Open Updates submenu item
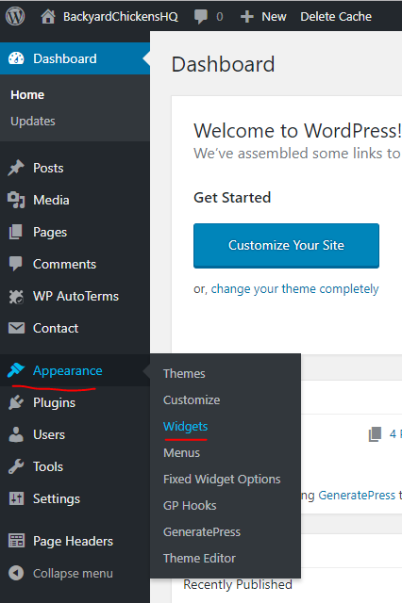 click(33, 122)
